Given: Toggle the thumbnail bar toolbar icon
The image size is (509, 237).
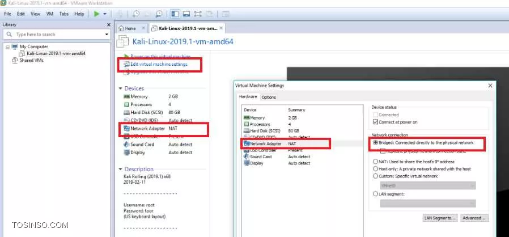Looking at the screenshot, I should [x=186, y=14].
